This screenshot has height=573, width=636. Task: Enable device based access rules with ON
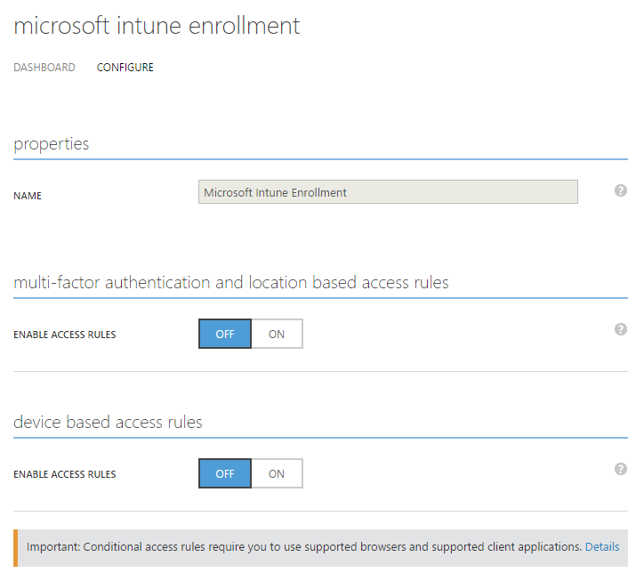pyautogui.click(x=277, y=473)
